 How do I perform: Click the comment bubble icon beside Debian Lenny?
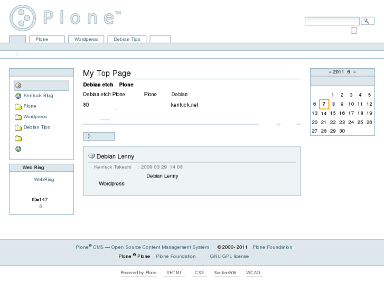tap(91, 156)
